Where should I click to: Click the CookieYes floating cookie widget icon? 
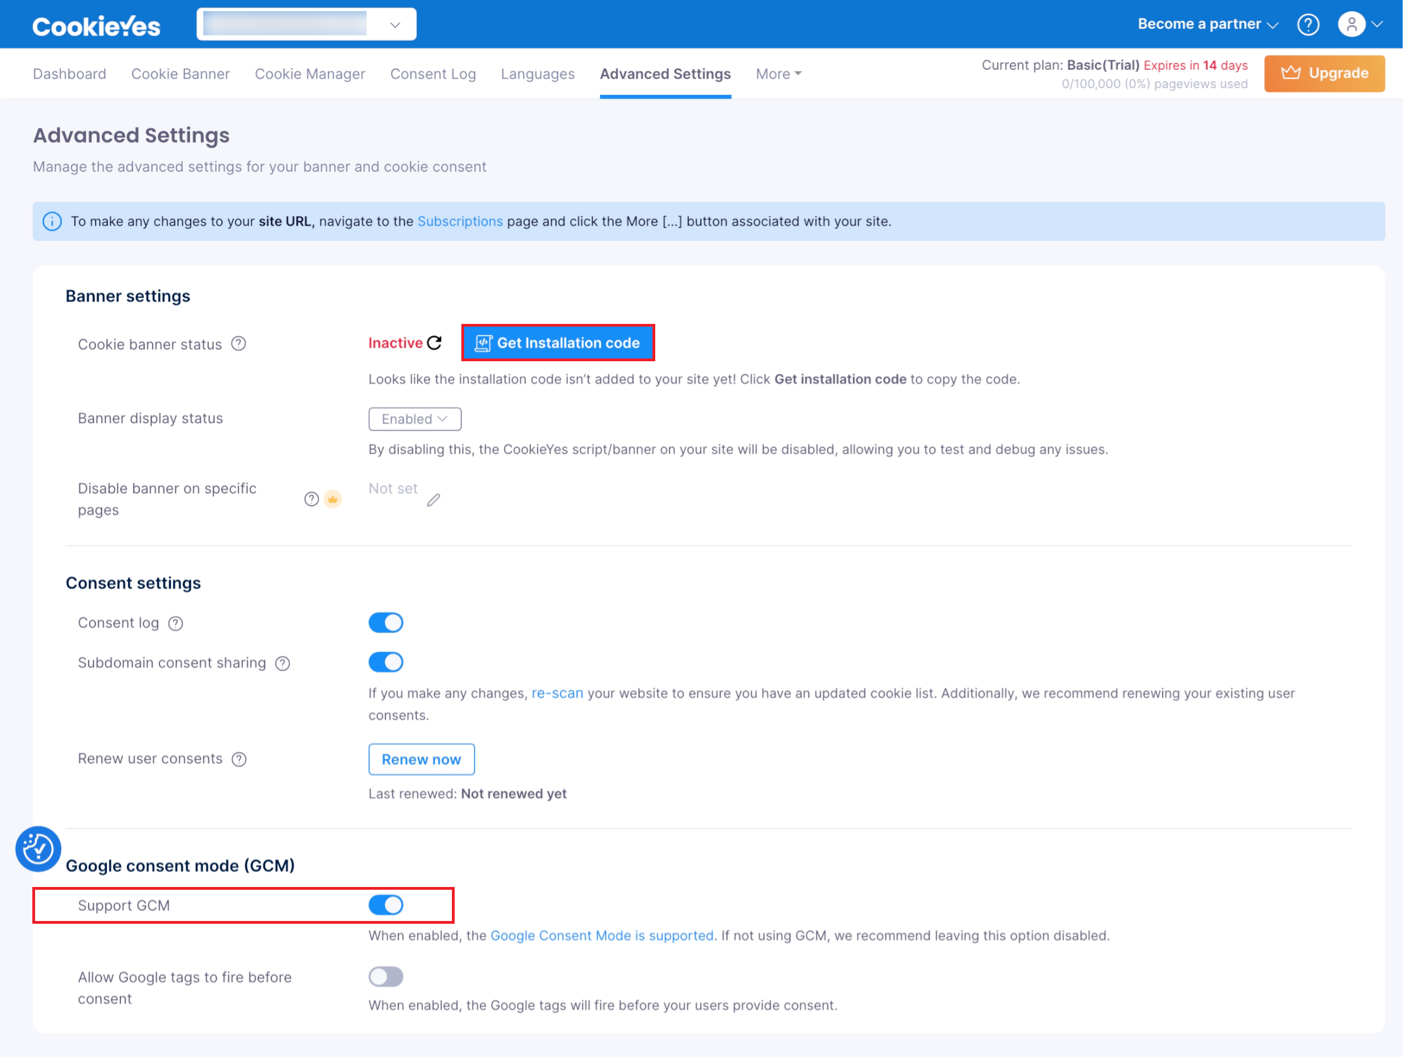(x=38, y=848)
